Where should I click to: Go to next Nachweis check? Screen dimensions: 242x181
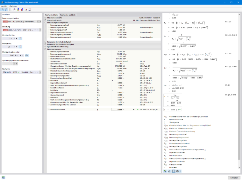coord(40,72)
